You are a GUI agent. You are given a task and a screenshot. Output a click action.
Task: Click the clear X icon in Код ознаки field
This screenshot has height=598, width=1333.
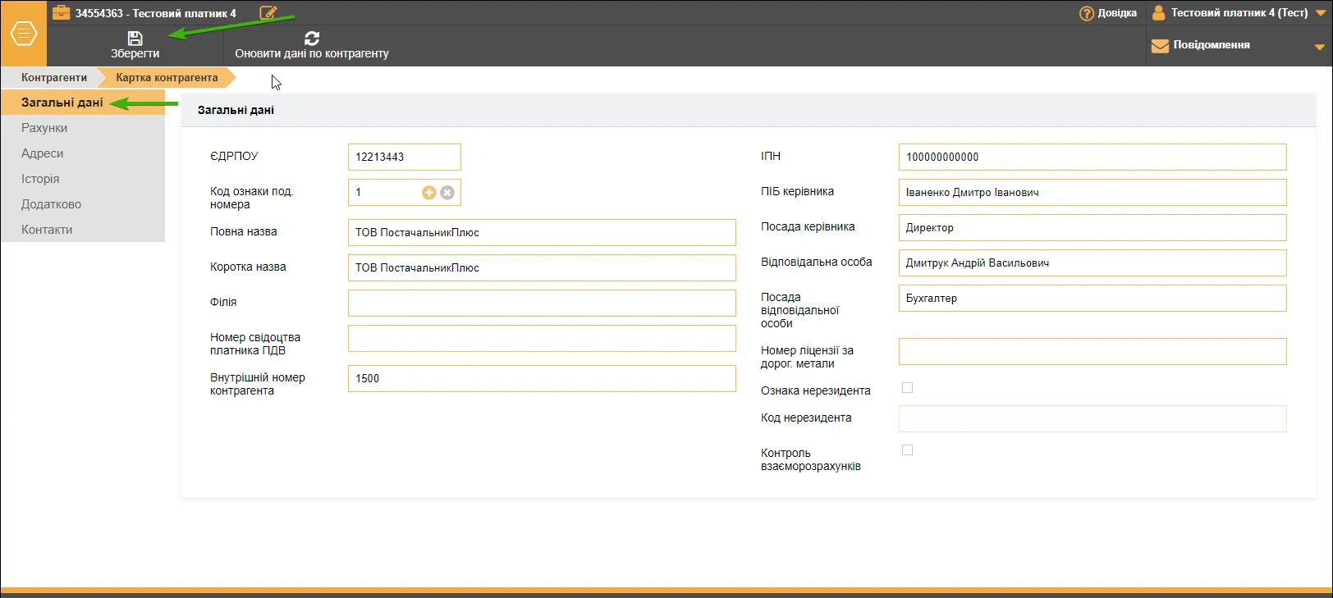[x=447, y=193]
